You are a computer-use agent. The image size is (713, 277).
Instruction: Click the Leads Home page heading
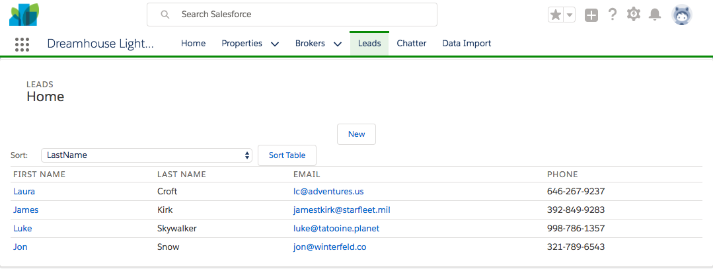point(46,97)
